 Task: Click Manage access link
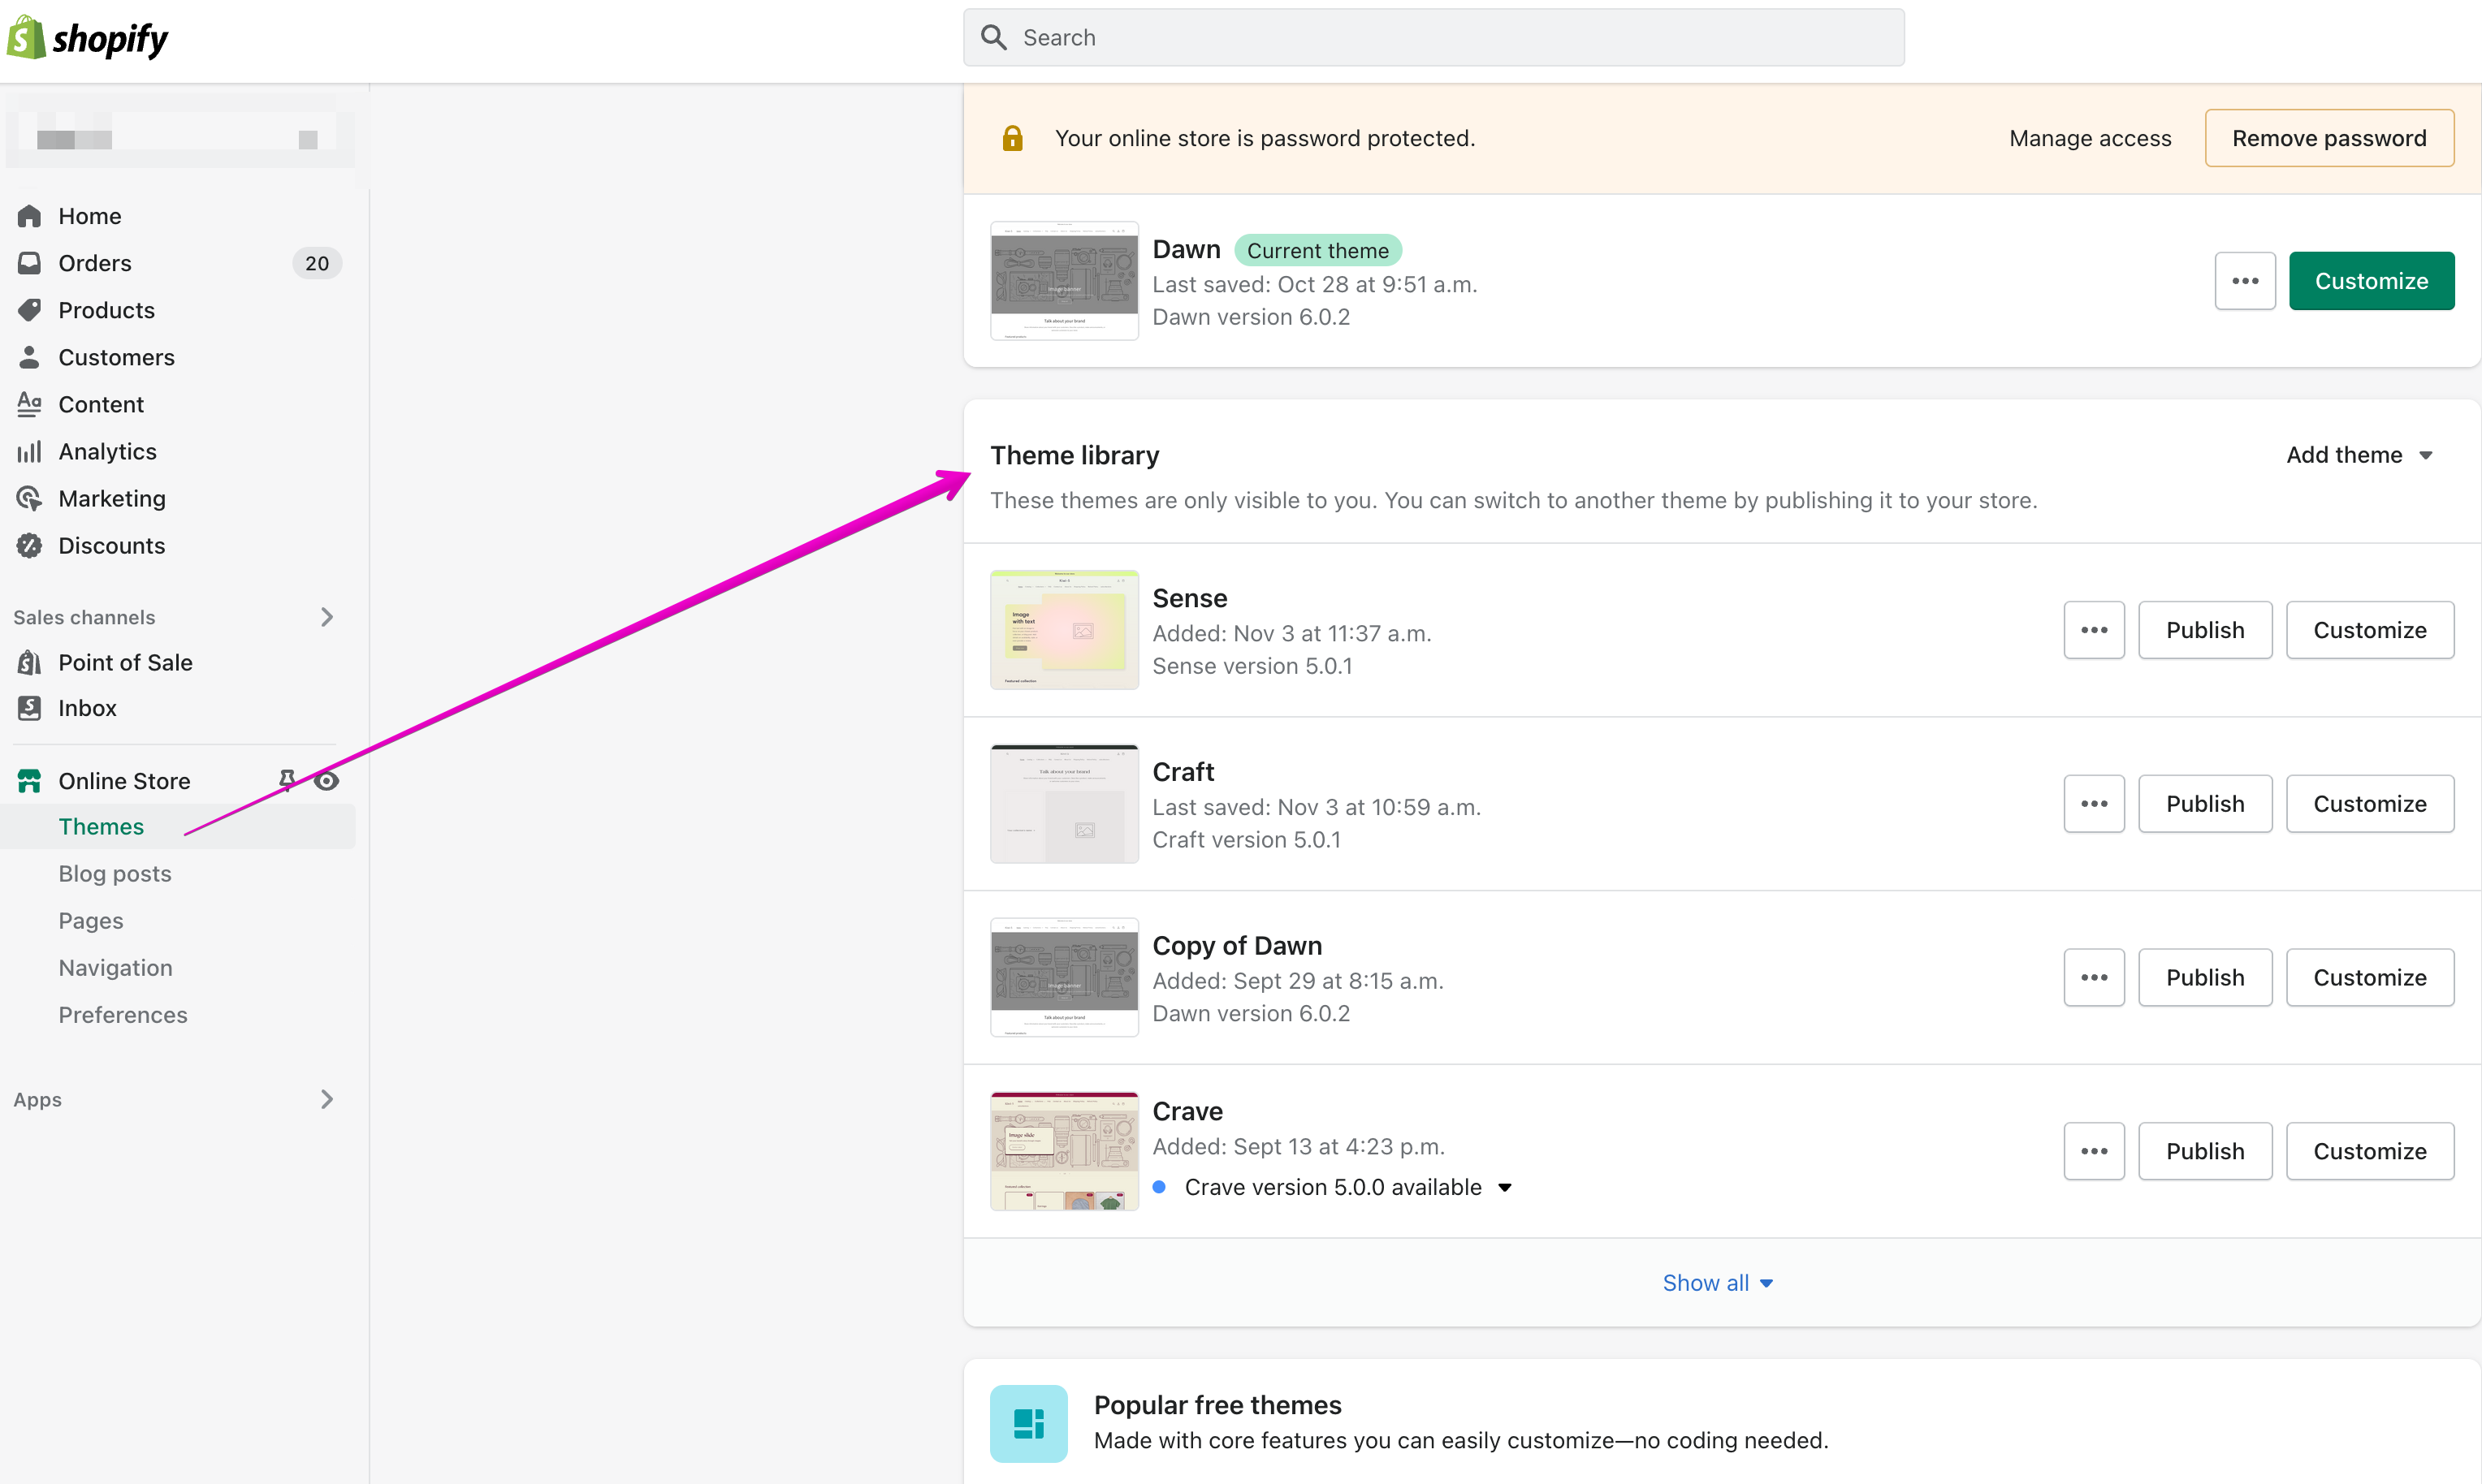coord(2090,138)
